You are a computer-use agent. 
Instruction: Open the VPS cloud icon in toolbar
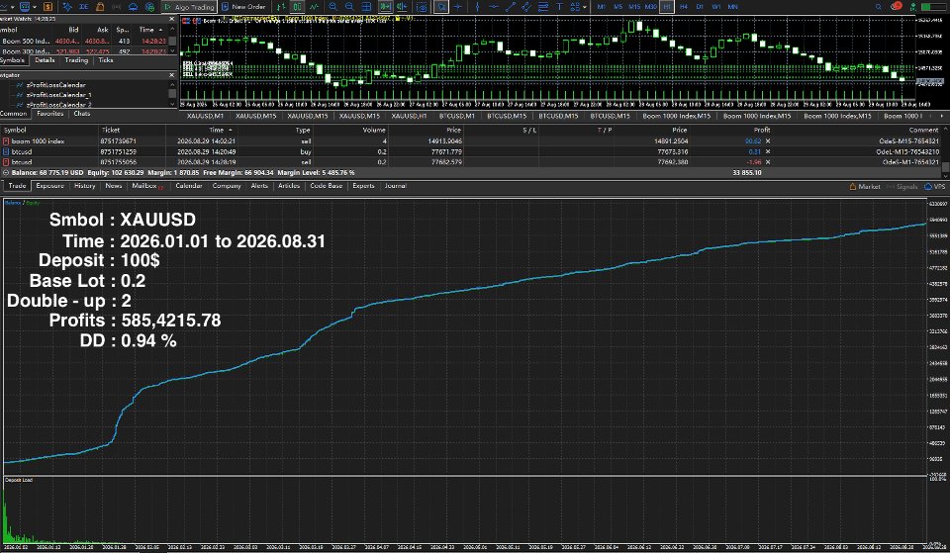tap(134, 7)
